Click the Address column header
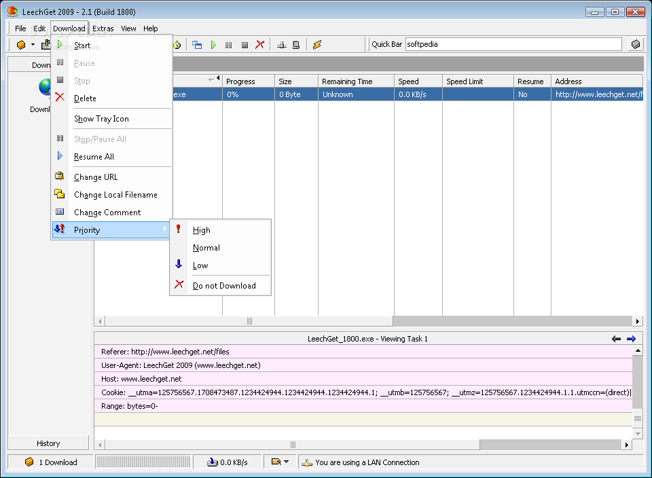The height and width of the screenshot is (478, 652). tap(597, 81)
